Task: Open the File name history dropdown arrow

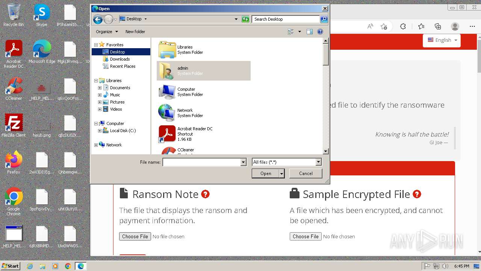Action: coord(243,162)
